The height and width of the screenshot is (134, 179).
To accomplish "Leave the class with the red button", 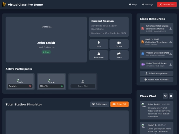I will tap(167, 4).
